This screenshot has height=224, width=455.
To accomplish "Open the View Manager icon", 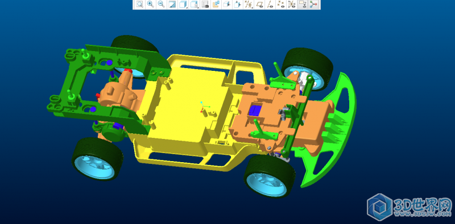I will (205, 5).
